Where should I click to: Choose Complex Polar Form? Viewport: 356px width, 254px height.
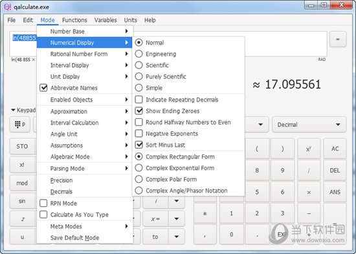tap(188, 180)
